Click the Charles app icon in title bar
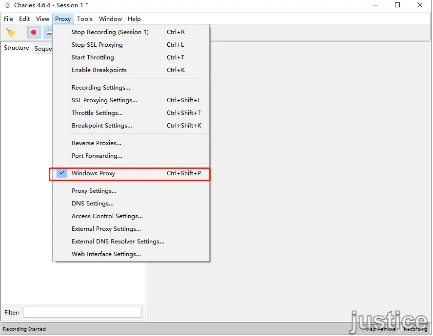The width and height of the screenshot is (433, 336). (x=7, y=5)
